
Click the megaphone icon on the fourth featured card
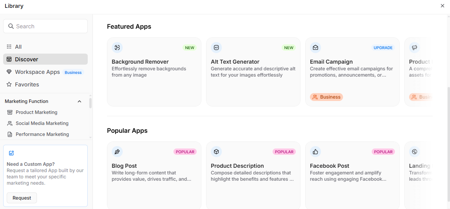pos(415,48)
